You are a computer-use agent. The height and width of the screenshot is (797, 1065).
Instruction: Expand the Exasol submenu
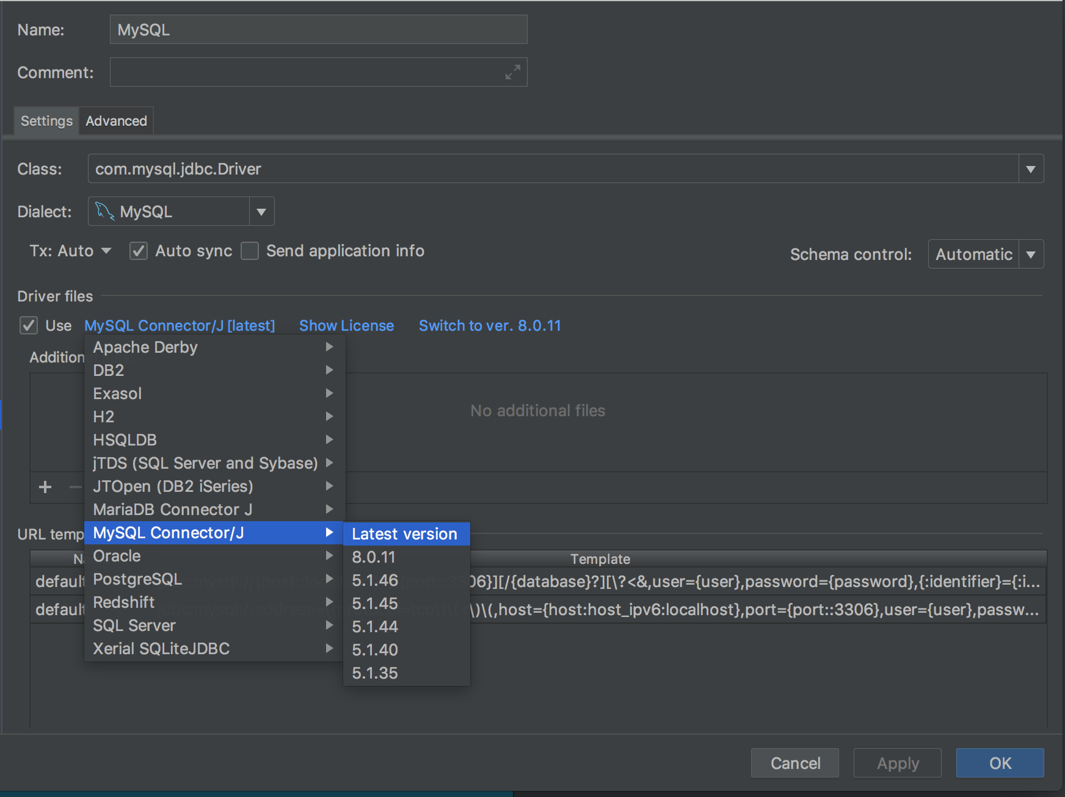[215, 394]
